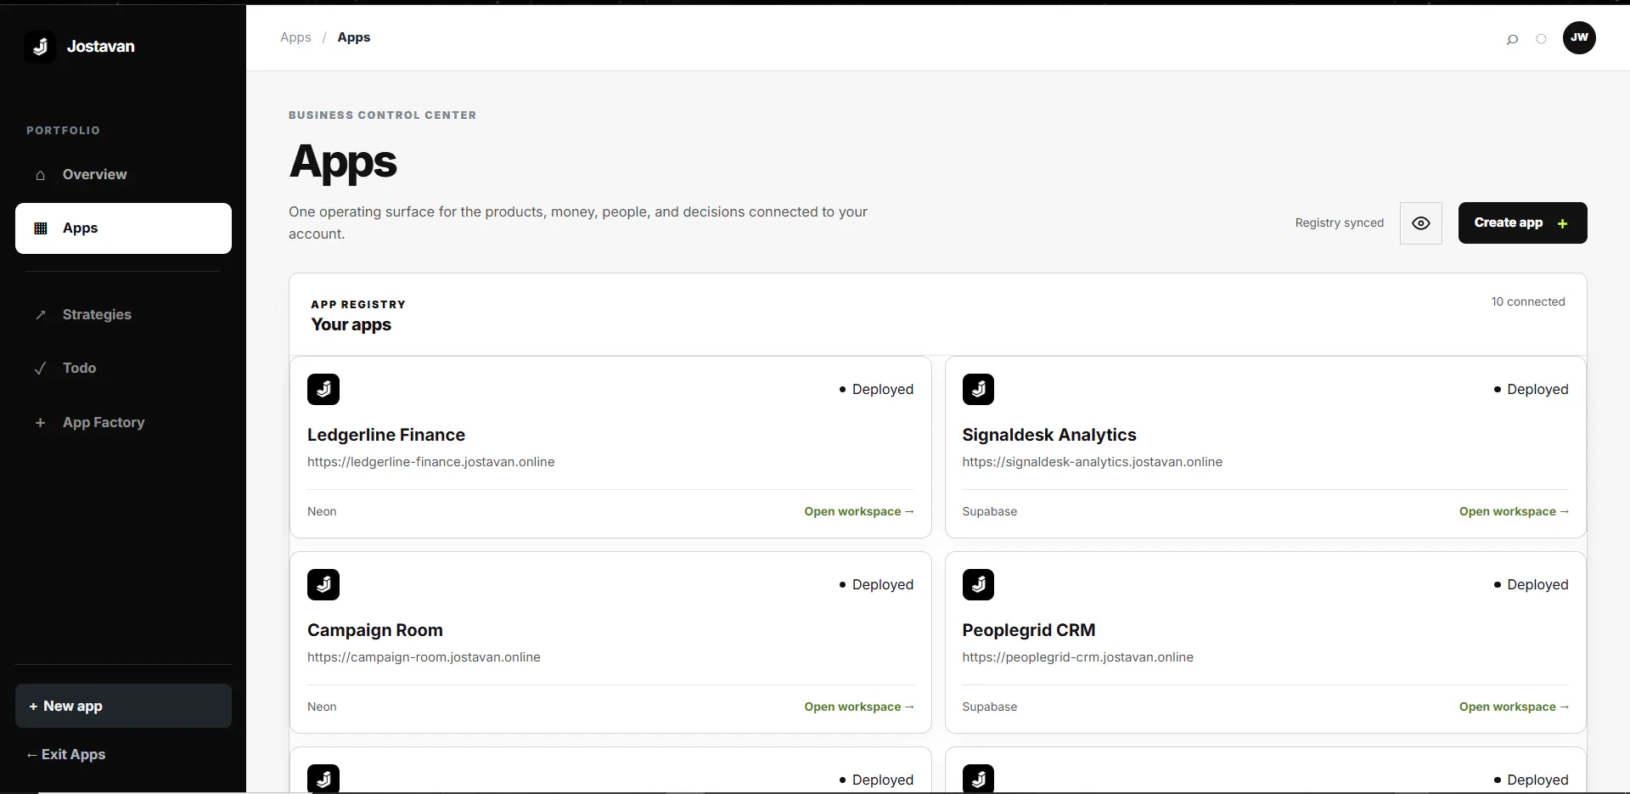1630x794 pixels.
Task: Click the Signaldesk Analytics app title
Action: click(1049, 435)
